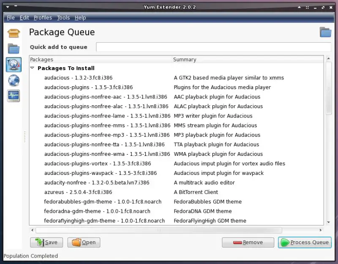Sort by the Summary column header
Viewport: 338px width, 264px height.
click(248, 60)
